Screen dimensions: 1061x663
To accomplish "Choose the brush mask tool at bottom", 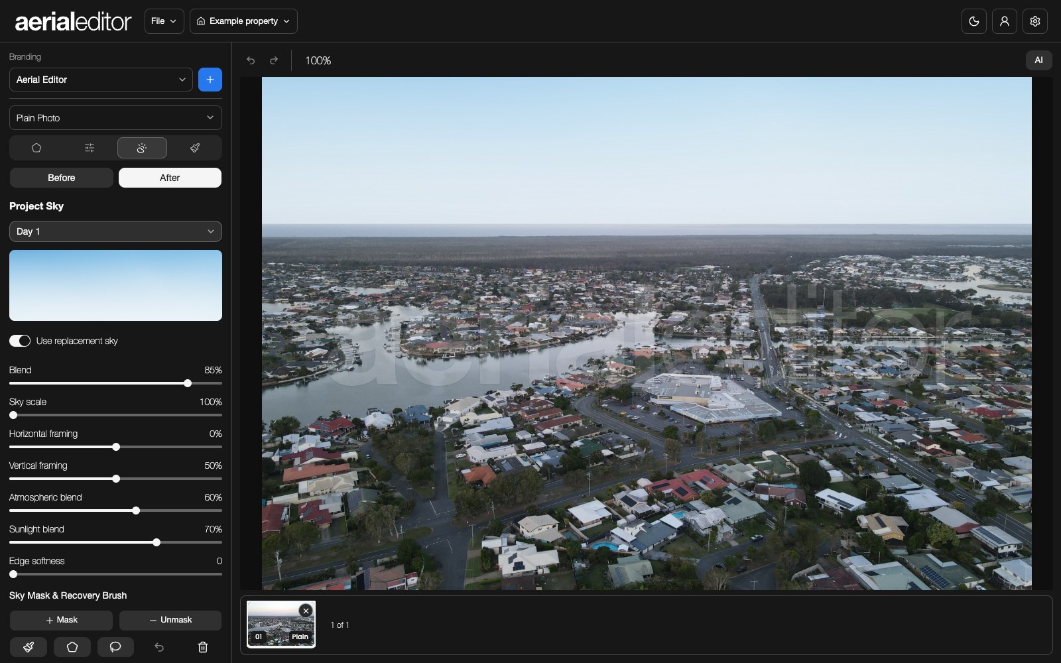I will [x=29, y=647].
